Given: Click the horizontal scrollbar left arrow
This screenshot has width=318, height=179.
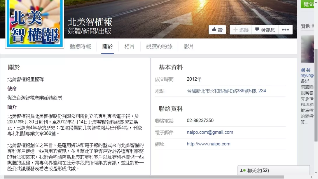Looking at the screenshot, I should point(2,177).
